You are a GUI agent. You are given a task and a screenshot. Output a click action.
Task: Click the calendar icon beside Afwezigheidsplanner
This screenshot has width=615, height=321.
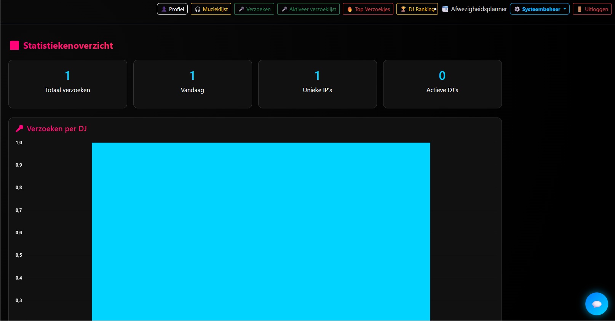[445, 9]
